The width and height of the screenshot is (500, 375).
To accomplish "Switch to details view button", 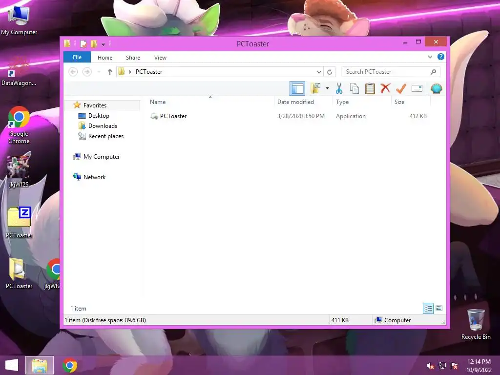I will pos(428,309).
